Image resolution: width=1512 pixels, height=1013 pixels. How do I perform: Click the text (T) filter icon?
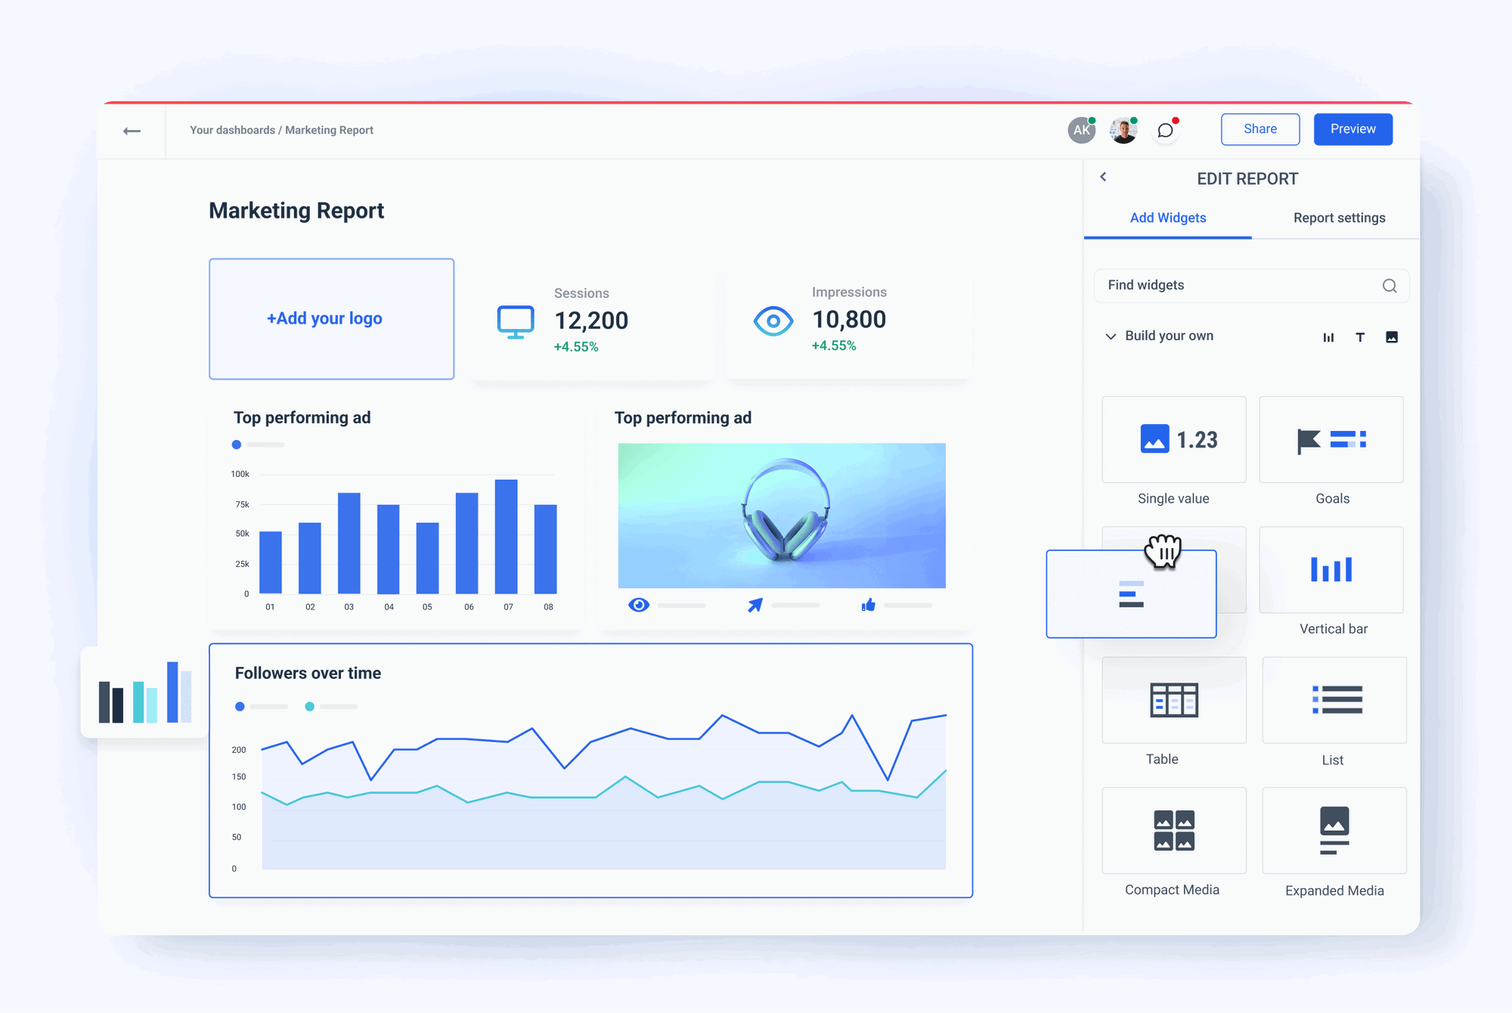coord(1360,336)
